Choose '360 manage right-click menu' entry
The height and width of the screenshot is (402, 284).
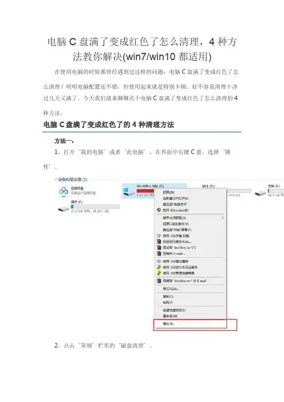(x=190, y=273)
